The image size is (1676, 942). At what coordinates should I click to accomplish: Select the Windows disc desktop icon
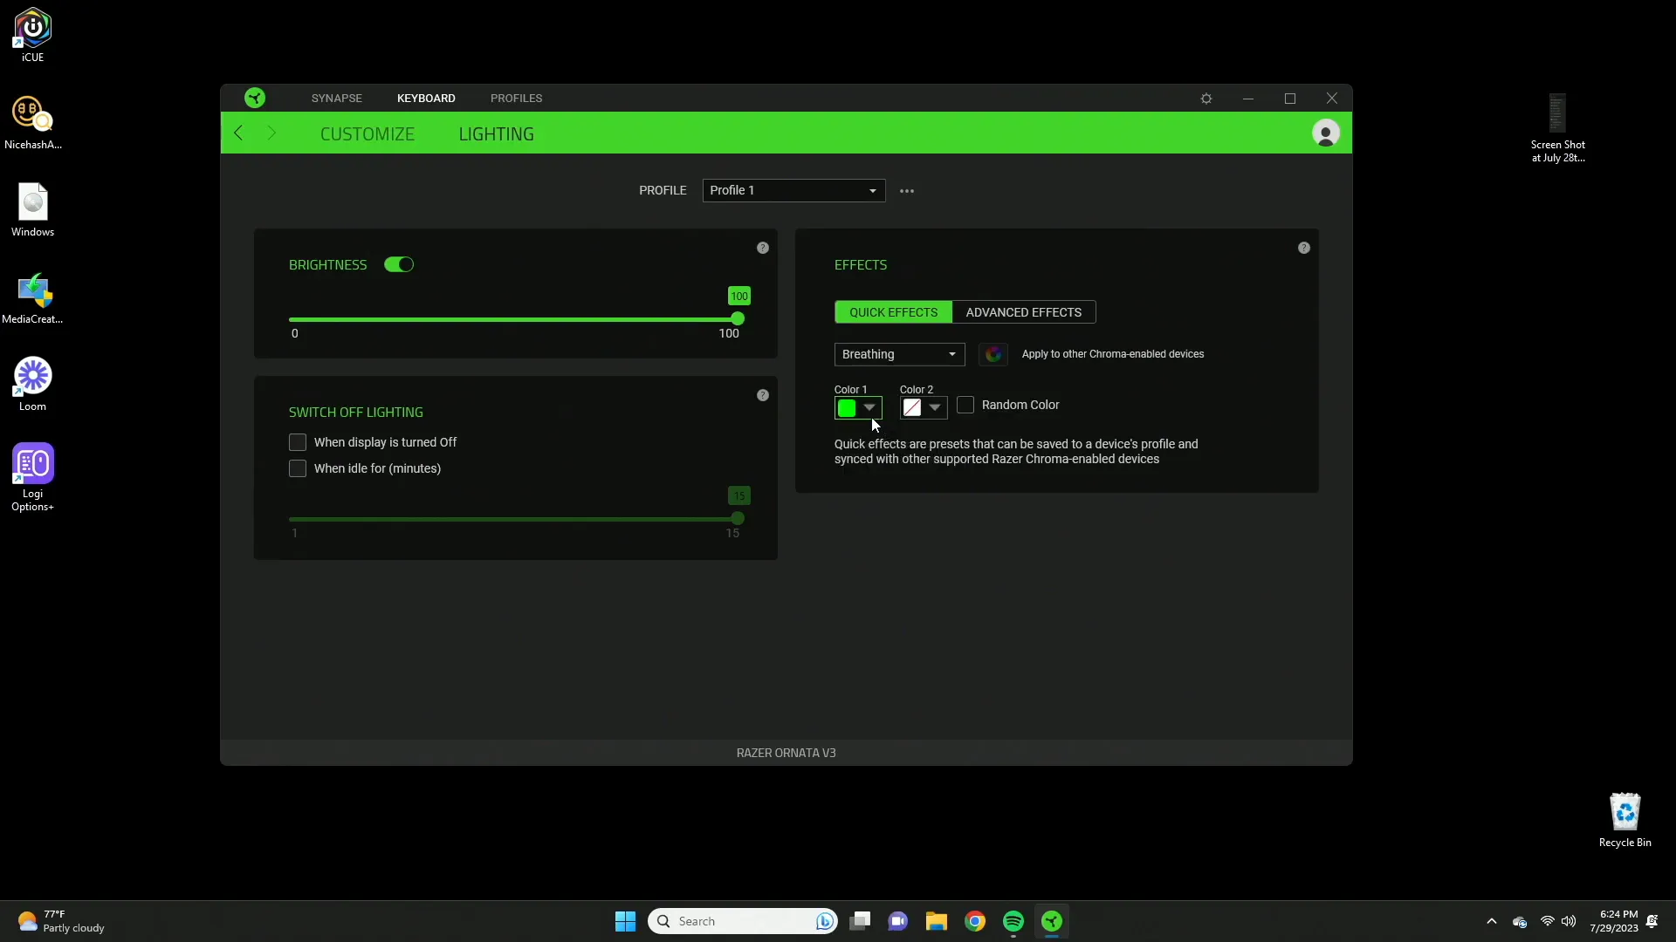click(x=32, y=210)
